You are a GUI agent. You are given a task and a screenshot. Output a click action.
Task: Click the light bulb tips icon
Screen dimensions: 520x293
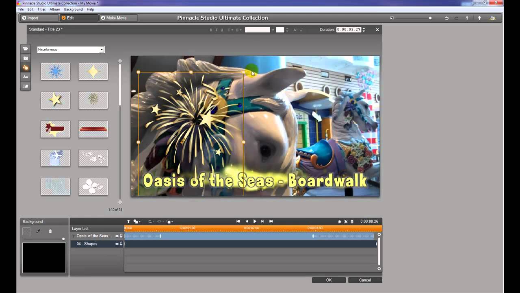point(479,18)
